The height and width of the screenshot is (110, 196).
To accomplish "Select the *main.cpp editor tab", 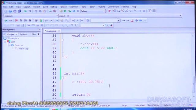I will click(51, 31).
